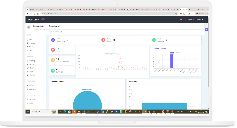Toggle the red line series legend
Viewport: 237px width, 128px height.
(x=107, y=54)
